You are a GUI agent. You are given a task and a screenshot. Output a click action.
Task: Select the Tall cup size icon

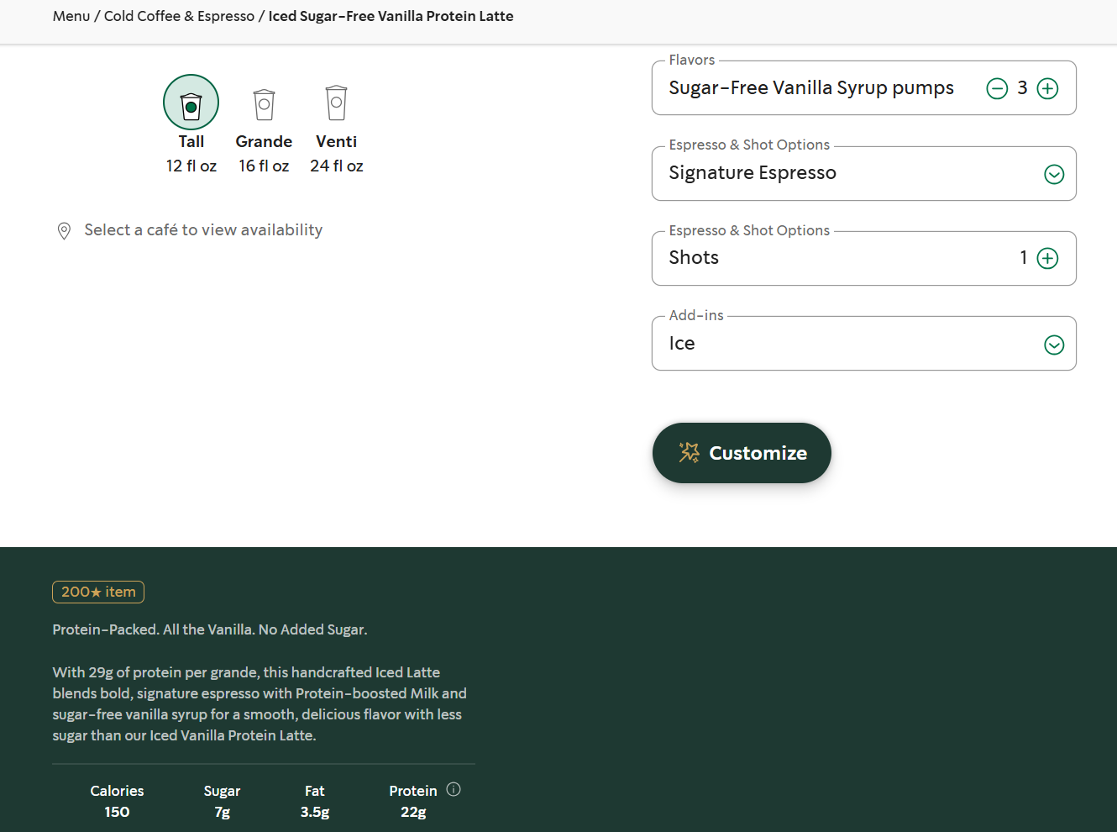tap(191, 103)
